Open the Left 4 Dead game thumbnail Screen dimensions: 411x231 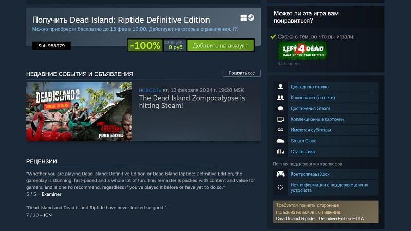click(303, 50)
